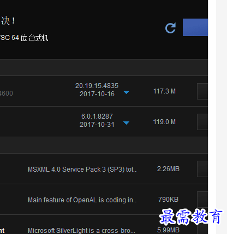Click the action button in 119.0 M row
Image resolution: width=227 pixels, height=234 pixels.
(x=202, y=122)
